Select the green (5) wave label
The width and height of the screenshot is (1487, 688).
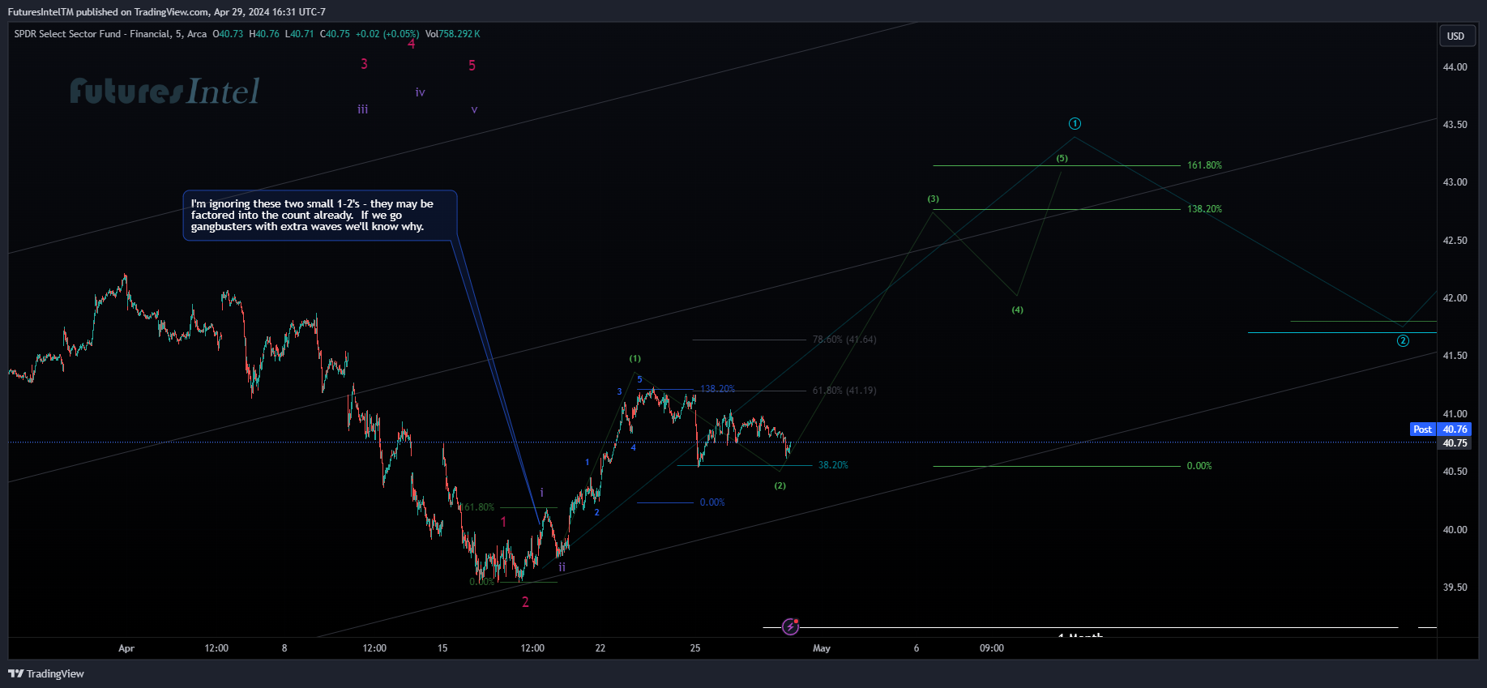[x=1062, y=158]
